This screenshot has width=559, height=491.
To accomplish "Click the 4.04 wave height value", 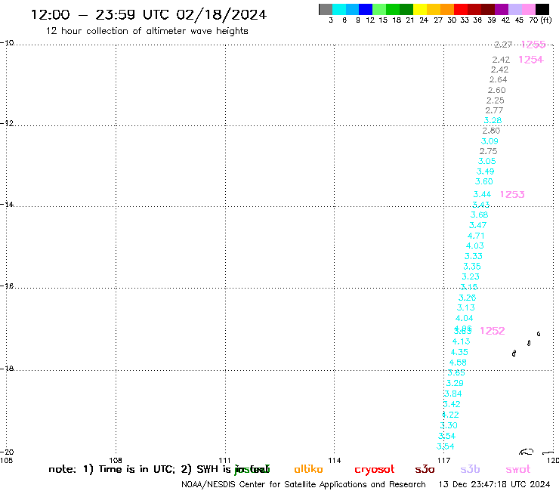I will pos(465,318).
